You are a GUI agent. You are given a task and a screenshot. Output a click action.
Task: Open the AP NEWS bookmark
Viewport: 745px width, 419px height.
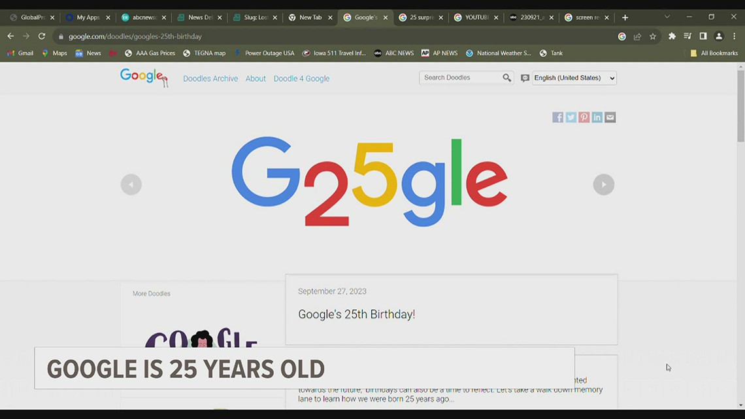[439, 53]
